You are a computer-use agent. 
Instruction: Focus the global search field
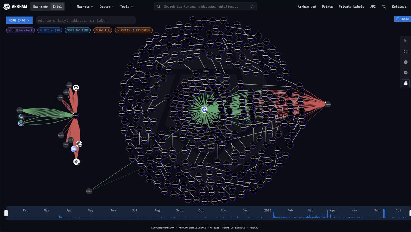tap(205, 7)
